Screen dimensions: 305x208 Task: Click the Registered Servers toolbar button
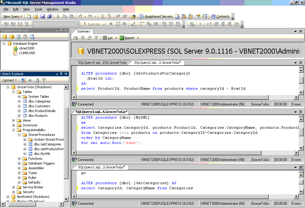click(x=156, y=17)
